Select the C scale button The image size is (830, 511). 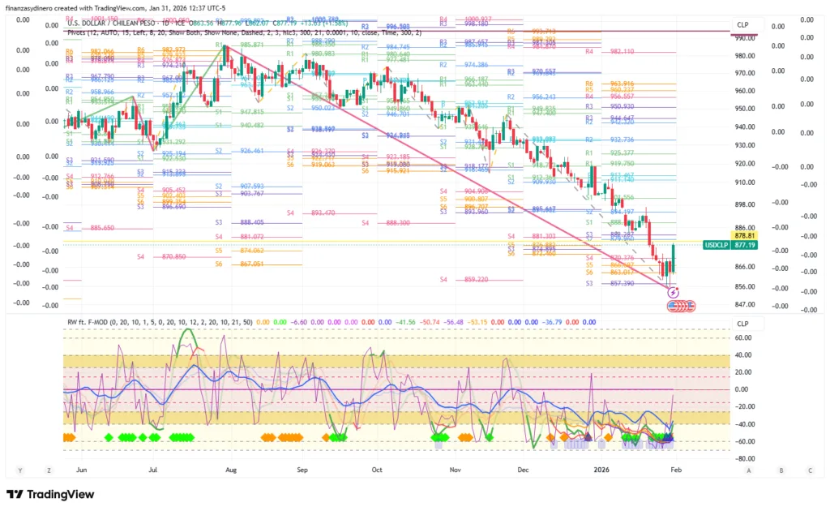(x=810, y=470)
